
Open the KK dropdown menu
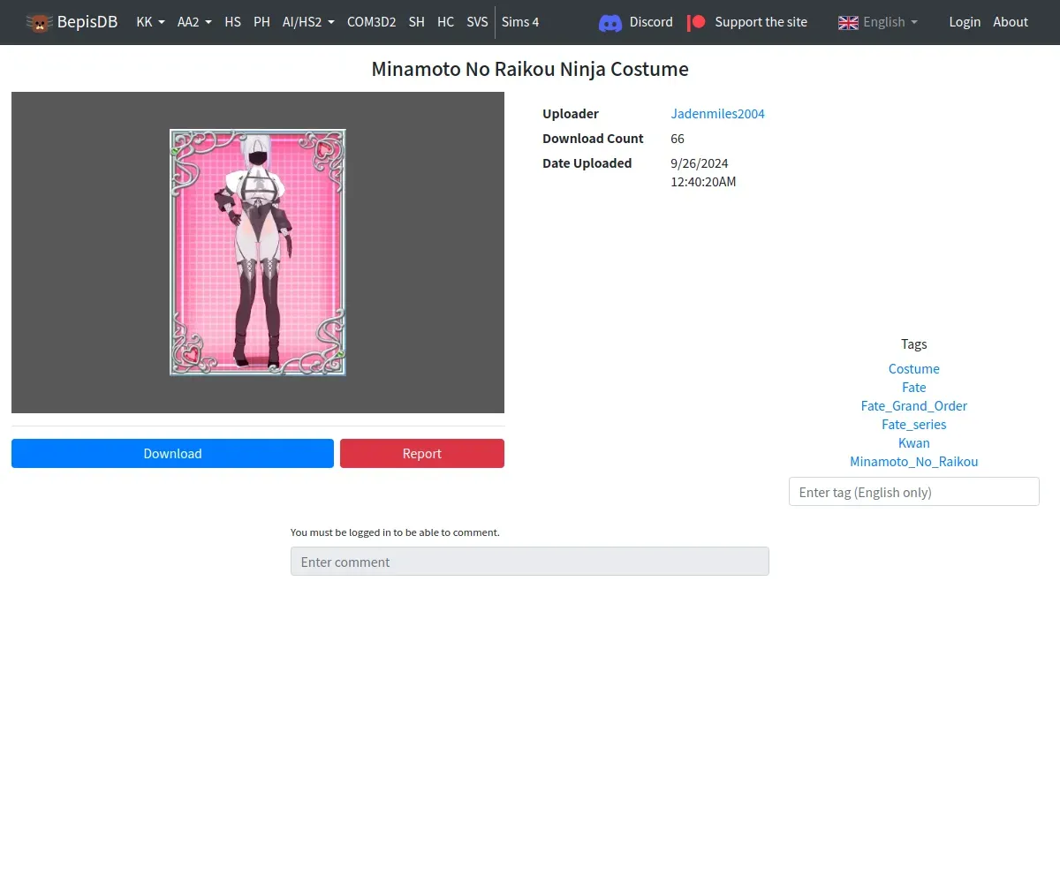[151, 22]
